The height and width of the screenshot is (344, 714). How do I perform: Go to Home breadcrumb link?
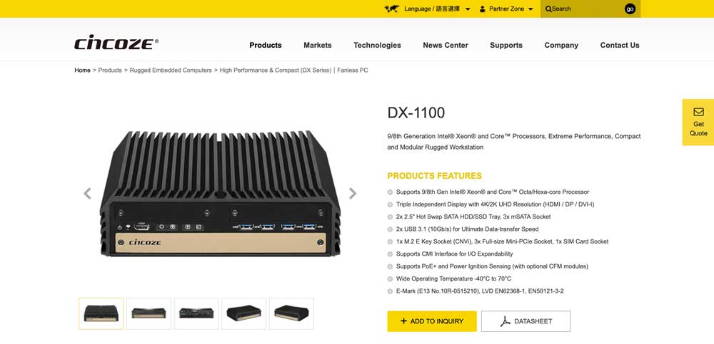pyautogui.click(x=82, y=71)
